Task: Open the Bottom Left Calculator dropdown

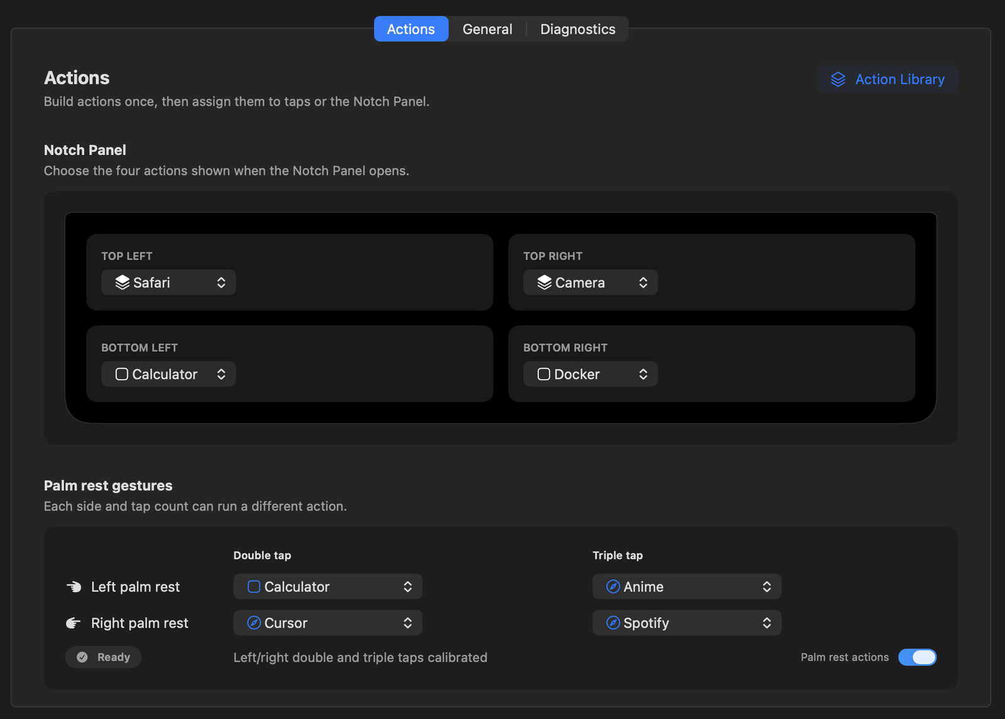Action: (x=168, y=374)
